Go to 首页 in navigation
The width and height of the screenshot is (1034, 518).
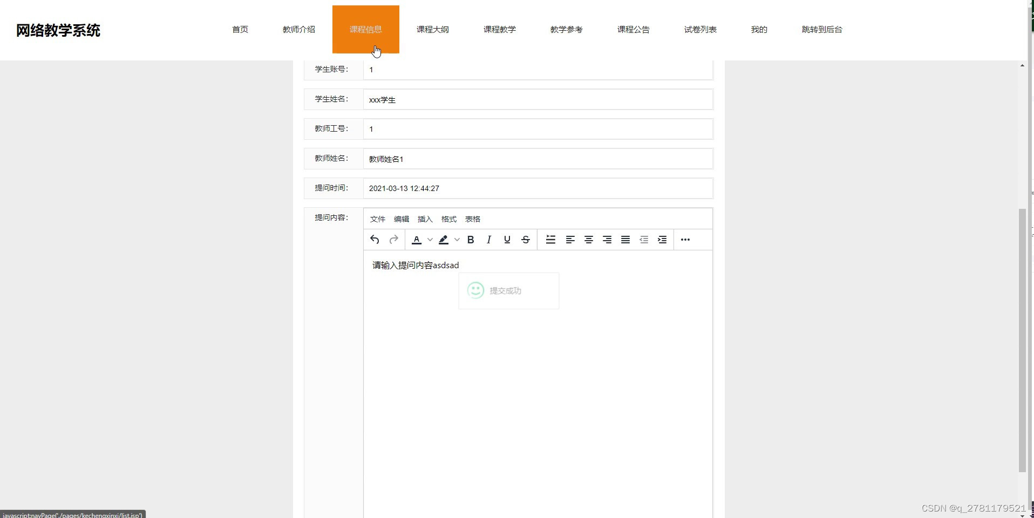pyautogui.click(x=240, y=30)
